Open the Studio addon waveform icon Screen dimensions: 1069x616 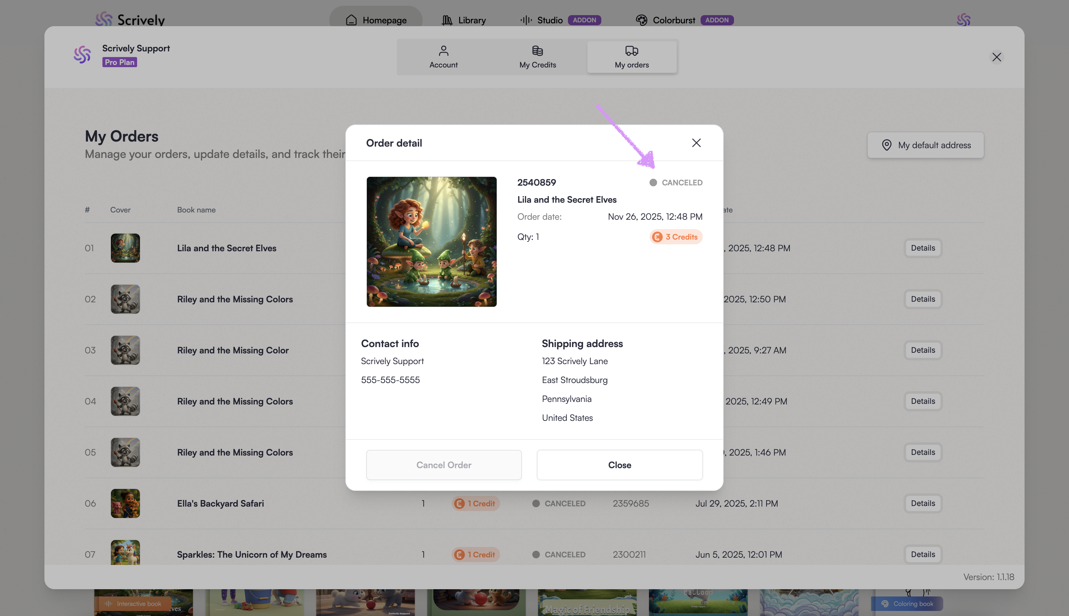526,20
